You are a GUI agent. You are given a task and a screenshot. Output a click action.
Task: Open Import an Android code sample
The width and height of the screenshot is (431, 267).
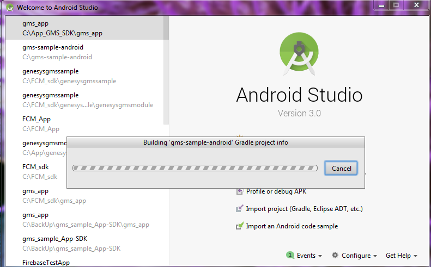pos(292,226)
